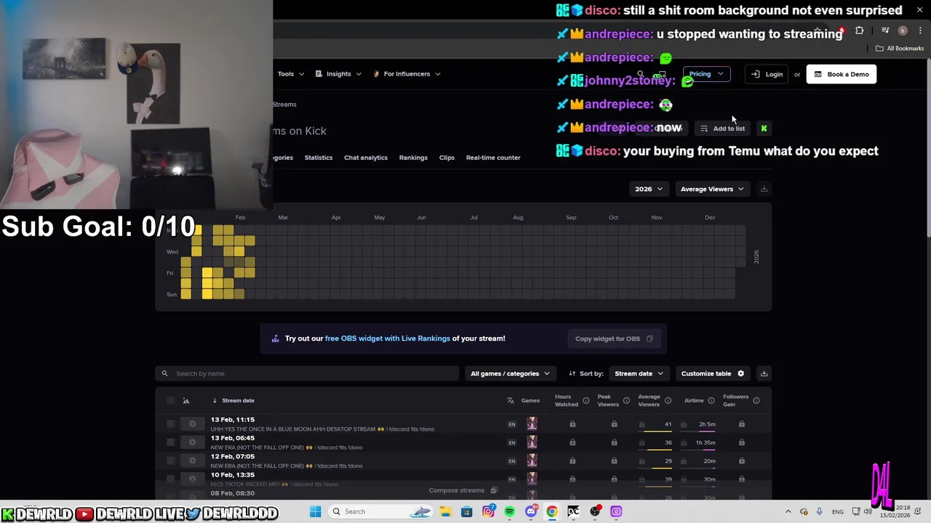Expand the Pricing dropdown

pos(706,74)
